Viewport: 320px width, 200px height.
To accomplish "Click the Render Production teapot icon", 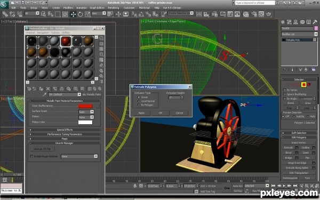I will coord(269,14).
